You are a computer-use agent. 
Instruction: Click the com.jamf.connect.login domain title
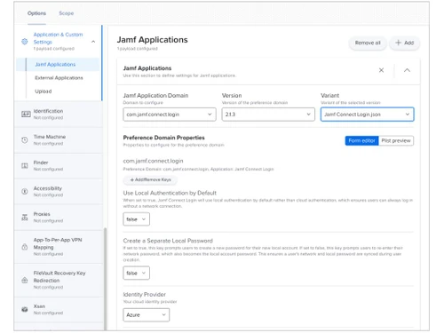tap(153, 161)
